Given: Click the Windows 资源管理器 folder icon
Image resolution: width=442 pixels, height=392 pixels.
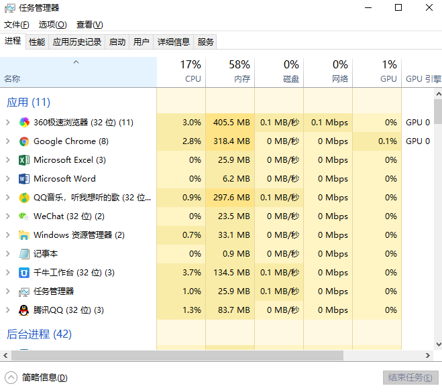Looking at the screenshot, I should tap(24, 235).
